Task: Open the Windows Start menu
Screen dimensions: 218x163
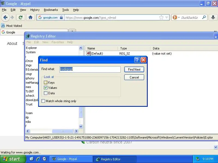Action: [13, 159]
